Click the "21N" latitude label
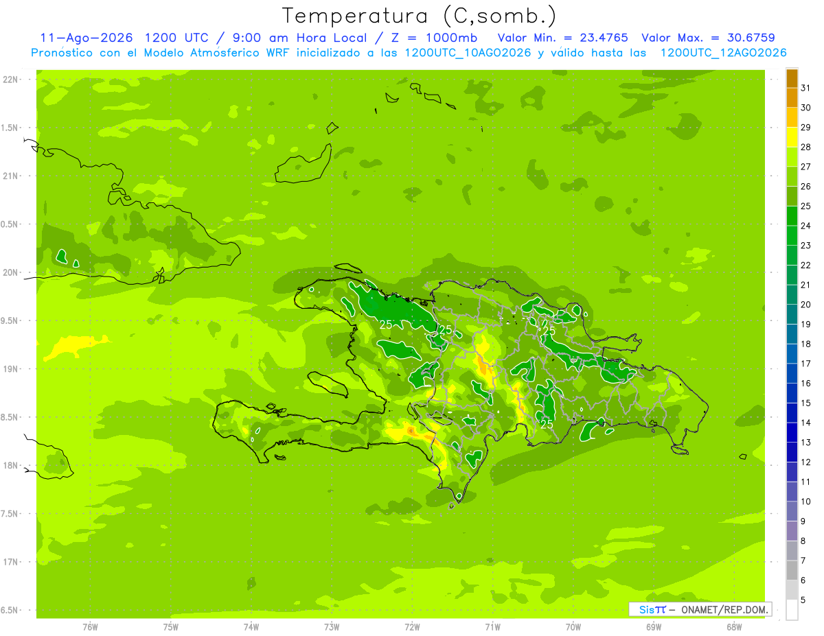824x636 pixels. [x=10, y=176]
